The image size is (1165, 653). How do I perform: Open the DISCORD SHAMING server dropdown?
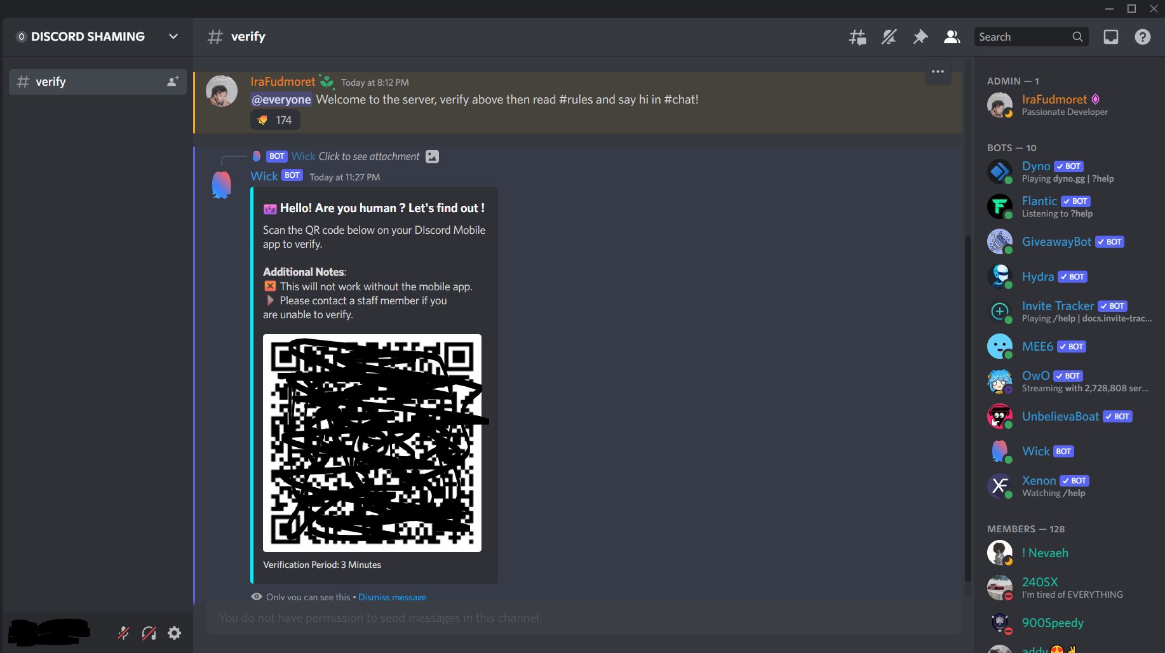[x=173, y=36]
